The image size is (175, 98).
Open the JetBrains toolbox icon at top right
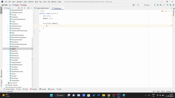pos(173,5)
